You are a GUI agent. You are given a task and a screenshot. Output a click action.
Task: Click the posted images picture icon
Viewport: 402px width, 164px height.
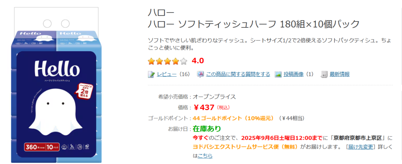click(x=278, y=74)
